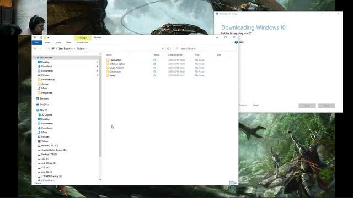
Task: Open Dropbox in the navigation pane
Action: pos(44,98)
